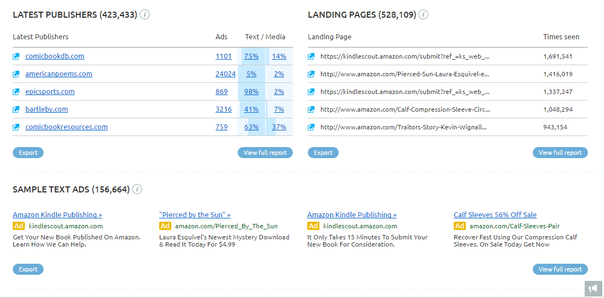Open external icon for Calf-Compression-Sleeve page

tap(312, 109)
